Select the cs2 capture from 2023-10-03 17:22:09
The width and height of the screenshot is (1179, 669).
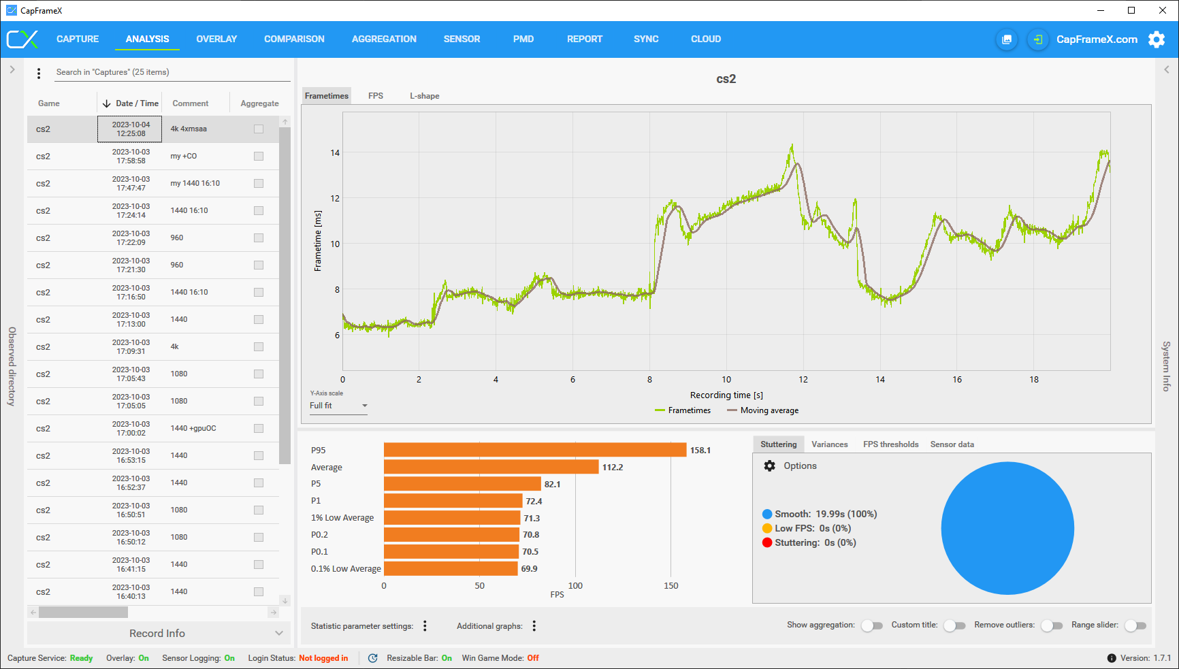tap(153, 238)
